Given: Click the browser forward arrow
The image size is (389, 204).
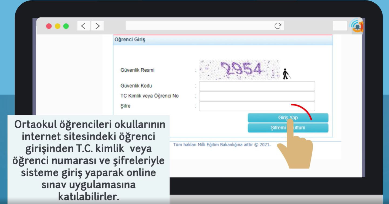Looking at the screenshot, I should (97, 26).
